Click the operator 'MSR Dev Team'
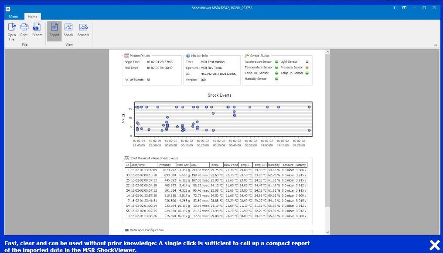 pos(211,68)
